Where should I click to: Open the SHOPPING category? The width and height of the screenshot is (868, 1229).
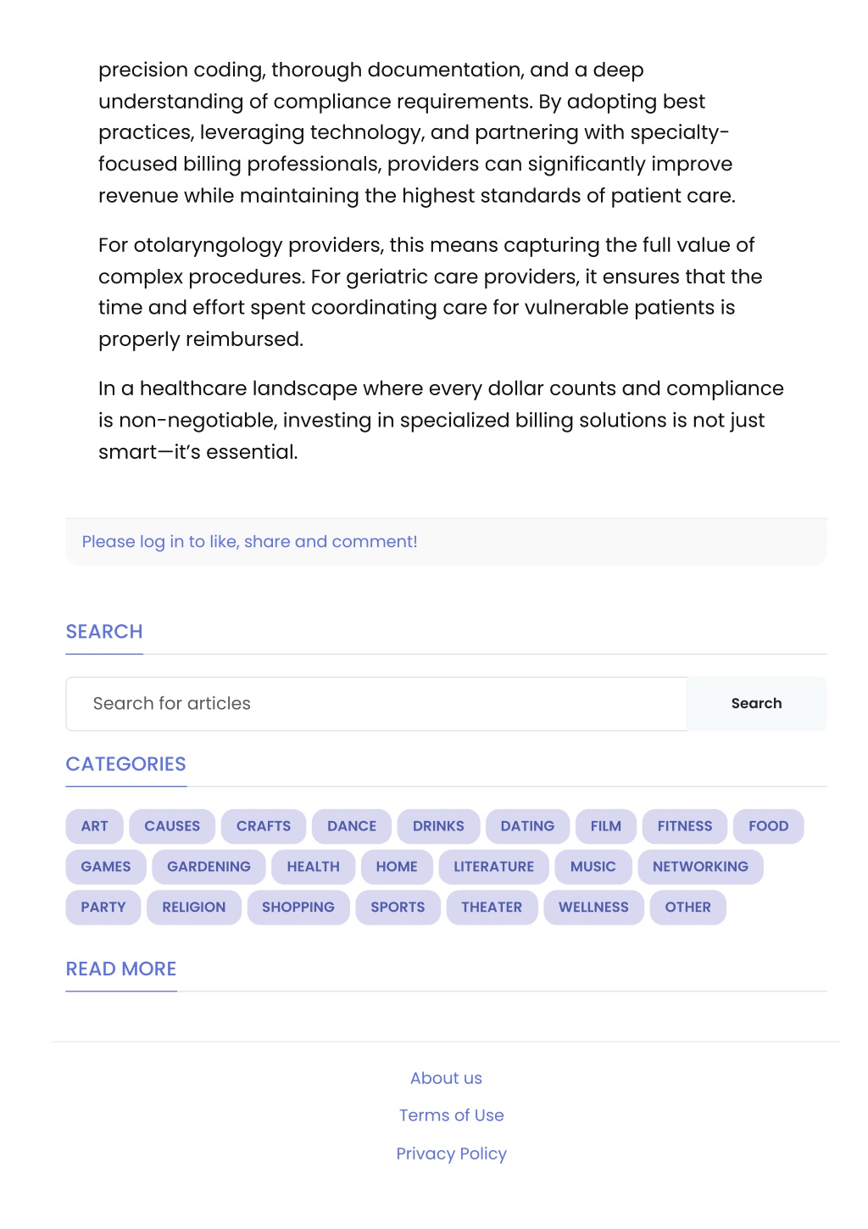point(298,908)
